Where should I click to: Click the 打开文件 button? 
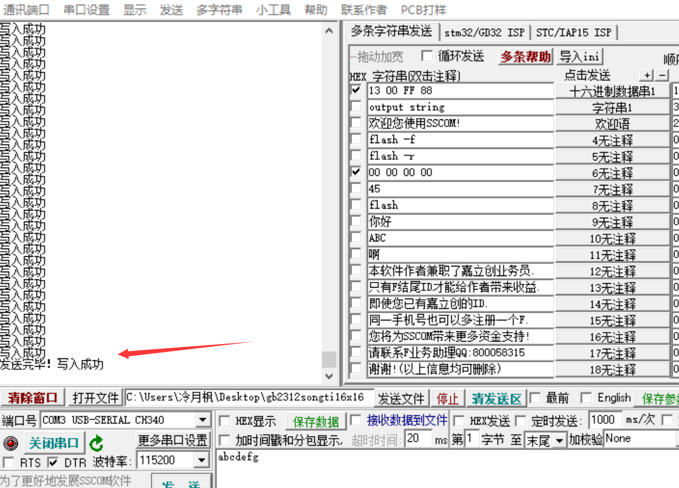96,397
